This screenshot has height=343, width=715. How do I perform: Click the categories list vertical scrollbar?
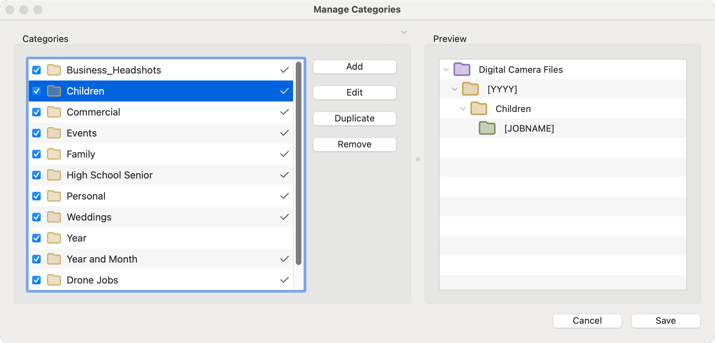pyautogui.click(x=299, y=163)
